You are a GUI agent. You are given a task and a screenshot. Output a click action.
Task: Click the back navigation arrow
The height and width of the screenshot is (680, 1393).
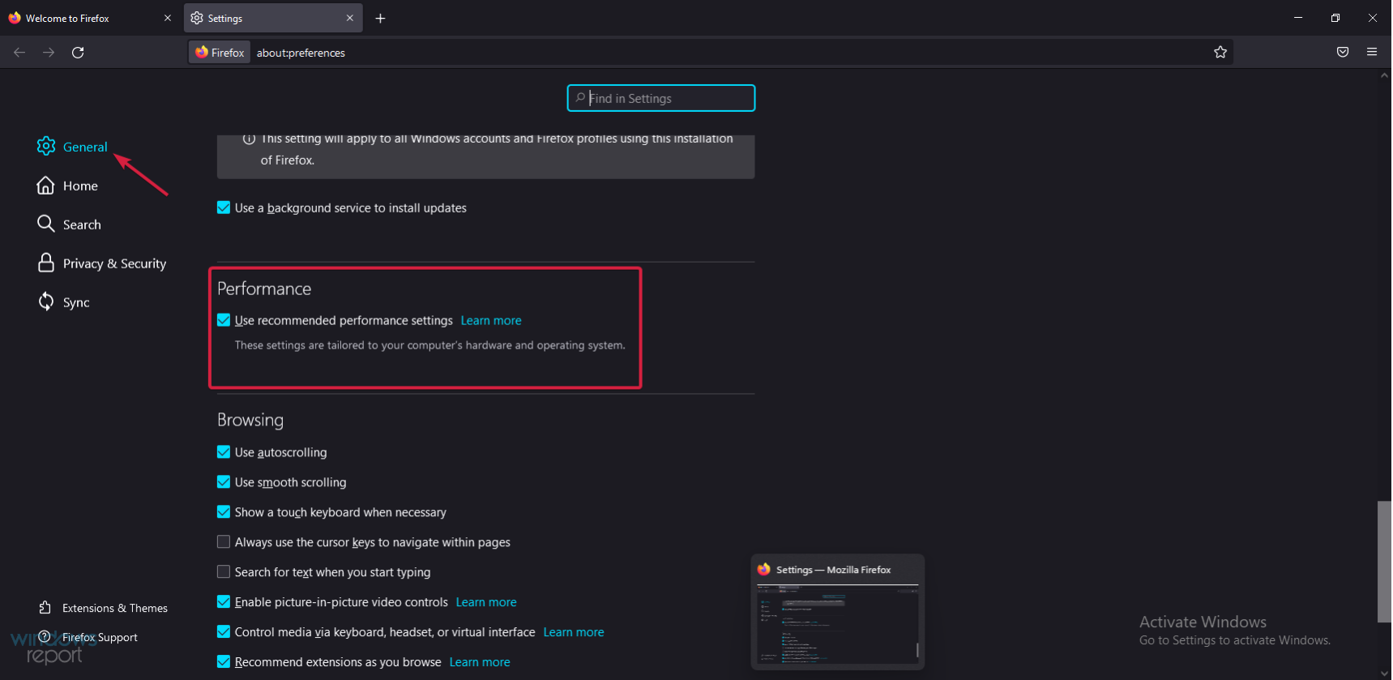[19, 53]
